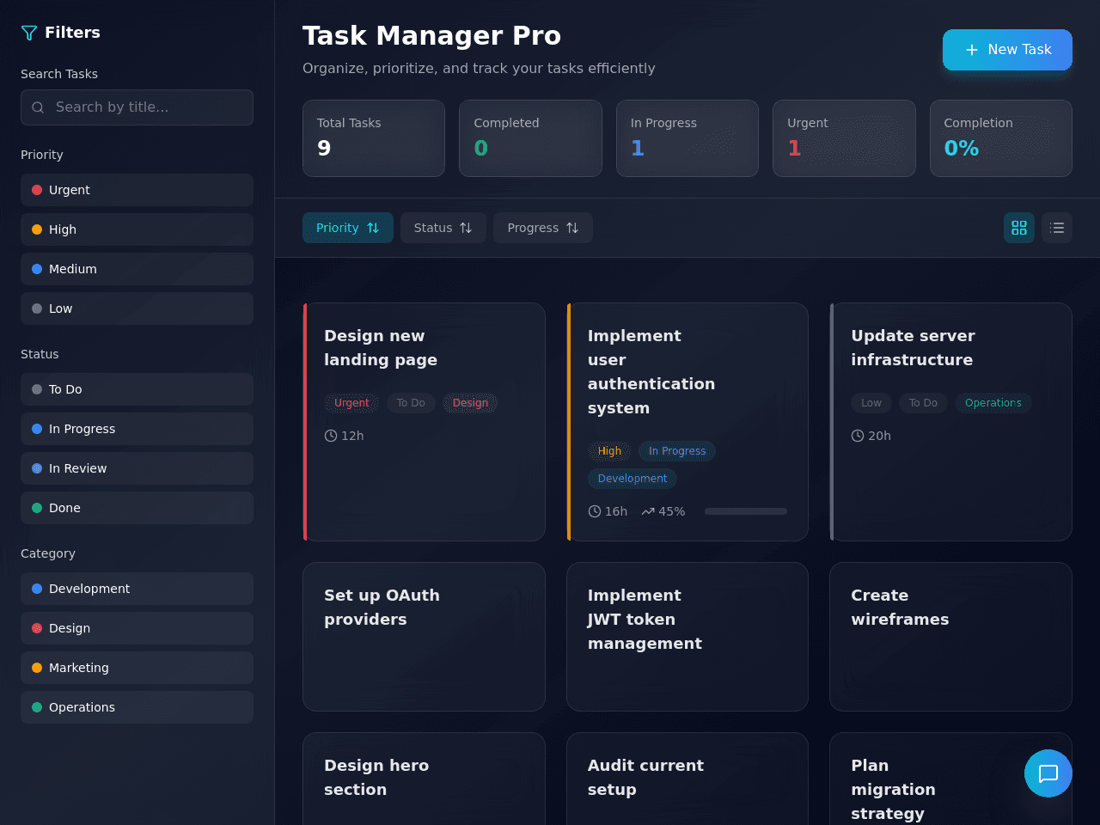
Task: Open the Audit current setup card
Action: pyautogui.click(x=687, y=779)
